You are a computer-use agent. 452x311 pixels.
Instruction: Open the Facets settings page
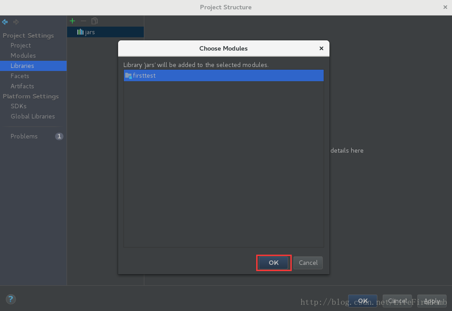click(20, 76)
